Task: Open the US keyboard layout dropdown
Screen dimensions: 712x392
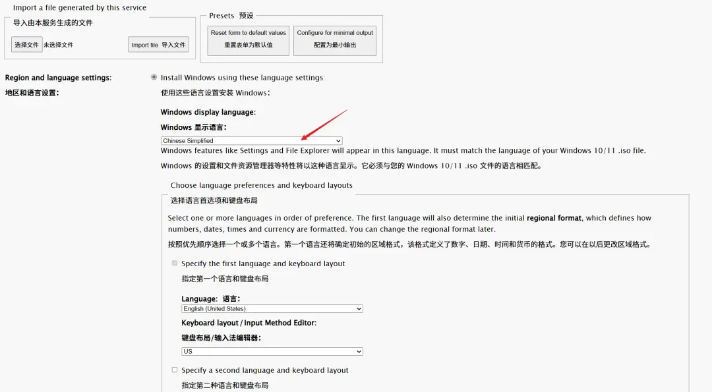Action: click(x=272, y=351)
